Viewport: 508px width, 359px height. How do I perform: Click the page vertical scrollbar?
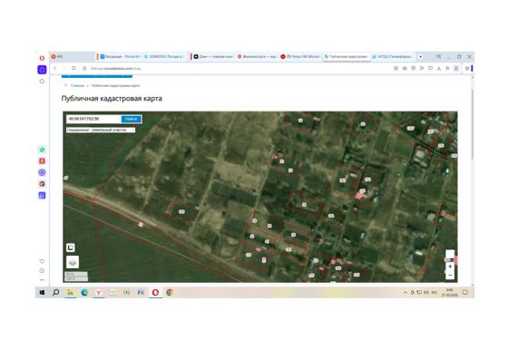pyautogui.click(x=472, y=124)
